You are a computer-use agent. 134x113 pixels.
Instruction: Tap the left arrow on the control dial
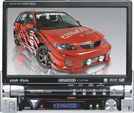[106, 105]
